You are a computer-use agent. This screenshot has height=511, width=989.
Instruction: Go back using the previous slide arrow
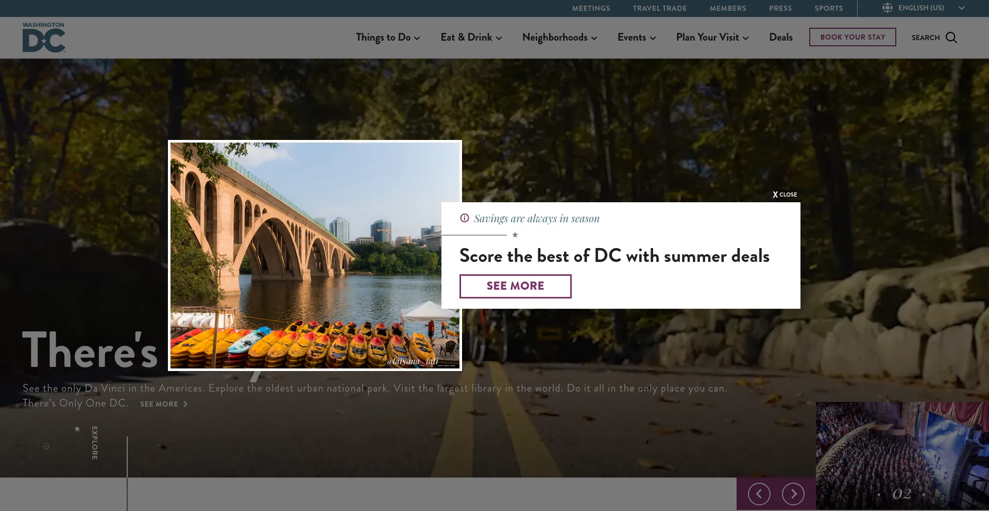coord(758,494)
